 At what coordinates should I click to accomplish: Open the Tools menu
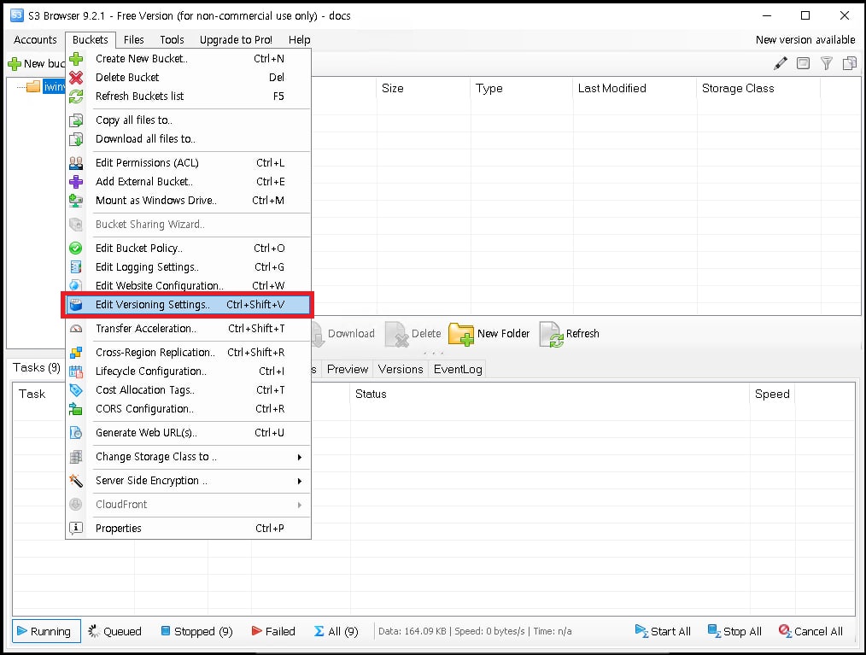pos(172,40)
